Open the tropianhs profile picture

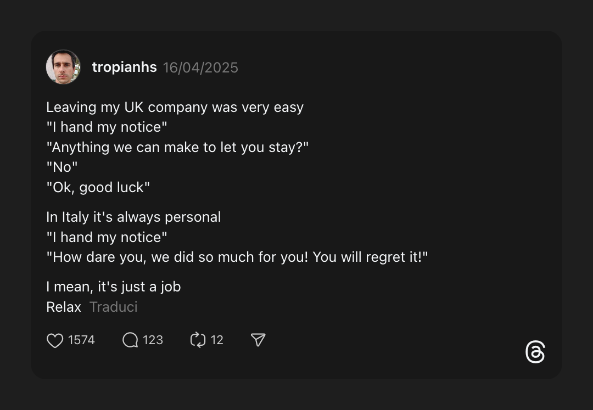[63, 67]
